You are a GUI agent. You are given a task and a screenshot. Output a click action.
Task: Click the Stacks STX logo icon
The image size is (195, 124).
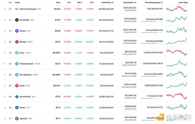pyautogui.click(x=17, y=31)
